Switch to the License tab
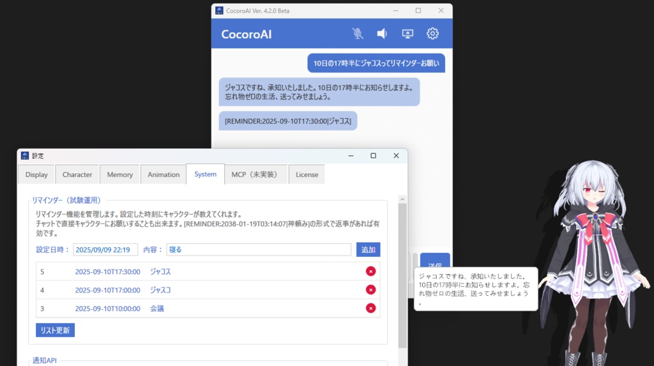 pos(307,174)
